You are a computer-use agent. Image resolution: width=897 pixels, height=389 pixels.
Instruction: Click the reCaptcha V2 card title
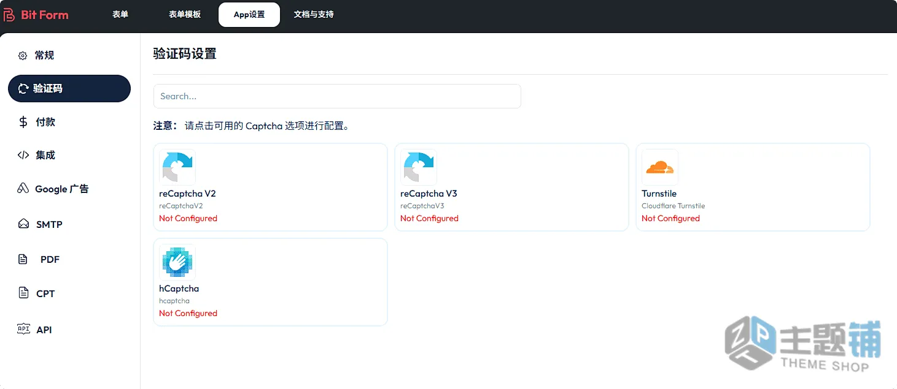pyautogui.click(x=187, y=194)
